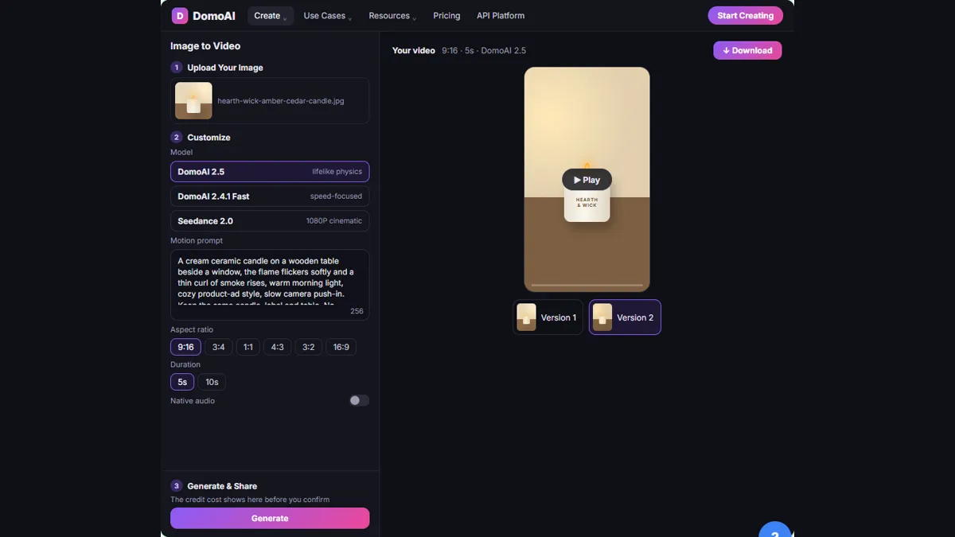Screen dimensions: 955x537
Task: Click the uploaded candle image thumbnail
Action: pos(193,101)
